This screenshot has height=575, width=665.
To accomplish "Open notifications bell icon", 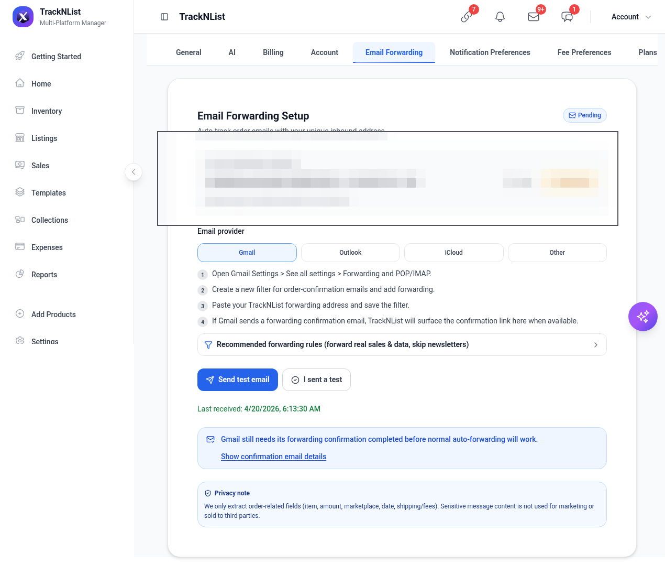I will [500, 17].
